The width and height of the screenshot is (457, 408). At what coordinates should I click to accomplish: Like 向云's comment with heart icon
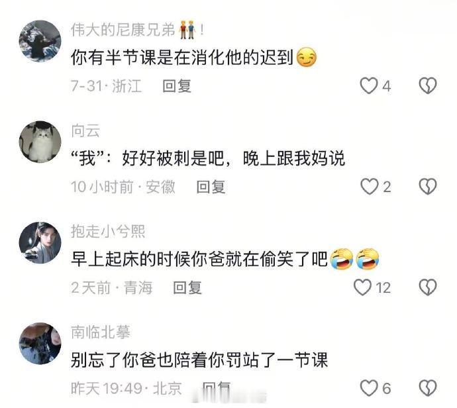tap(370, 187)
